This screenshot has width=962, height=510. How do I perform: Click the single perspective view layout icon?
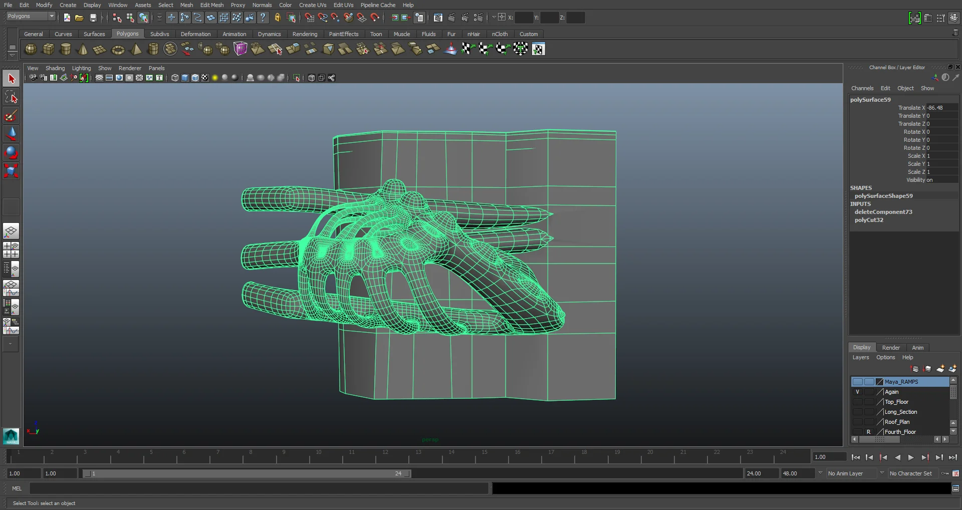[11, 231]
